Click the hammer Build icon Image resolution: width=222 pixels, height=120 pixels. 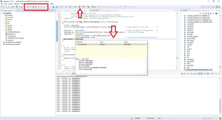click(17, 7)
